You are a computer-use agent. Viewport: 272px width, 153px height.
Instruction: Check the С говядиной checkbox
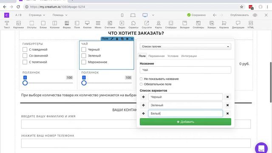tap(25, 49)
